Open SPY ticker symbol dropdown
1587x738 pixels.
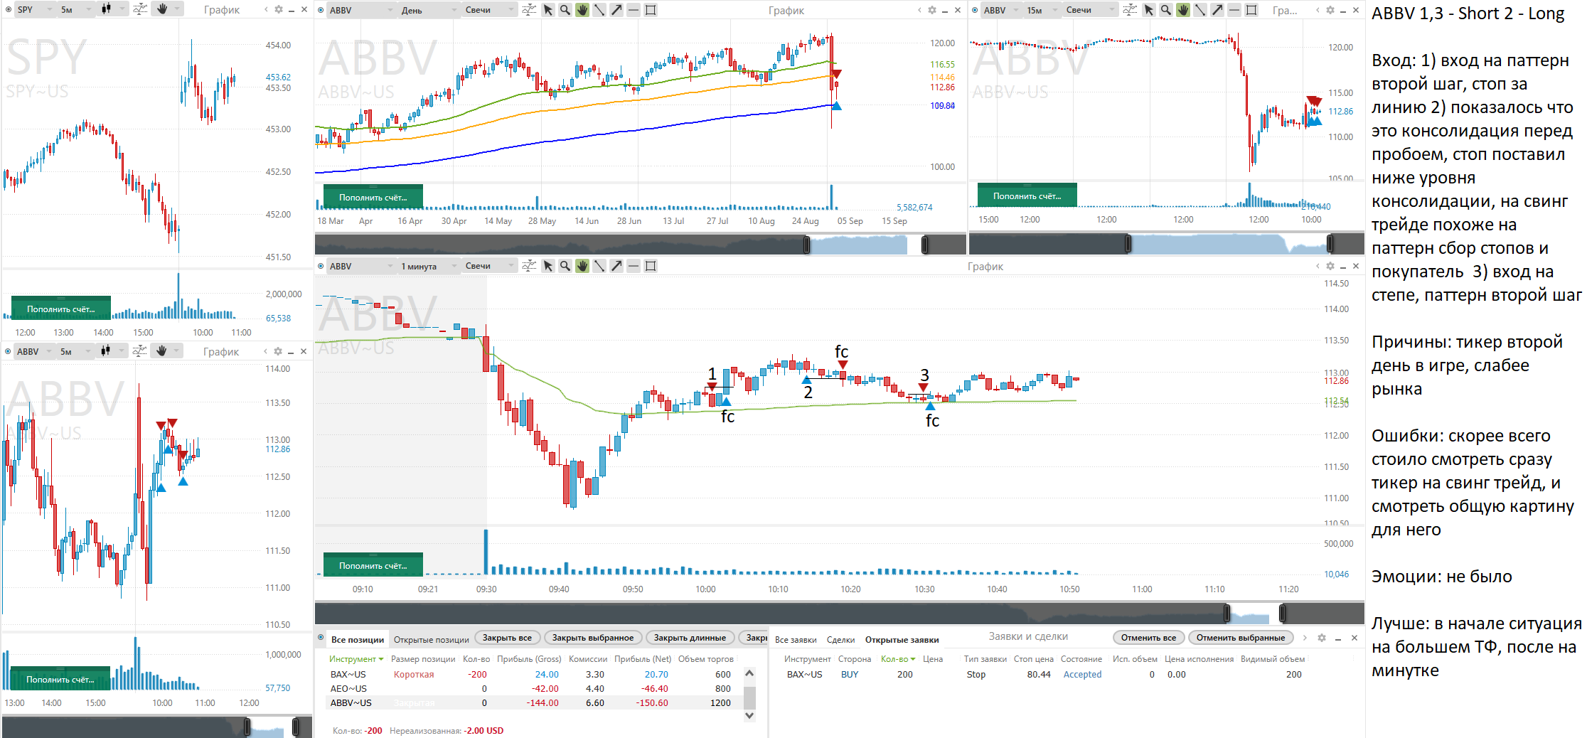tap(34, 10)
